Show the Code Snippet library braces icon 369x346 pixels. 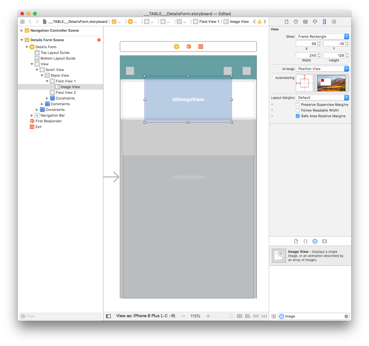pyautogui.click(x=305, y=241)
